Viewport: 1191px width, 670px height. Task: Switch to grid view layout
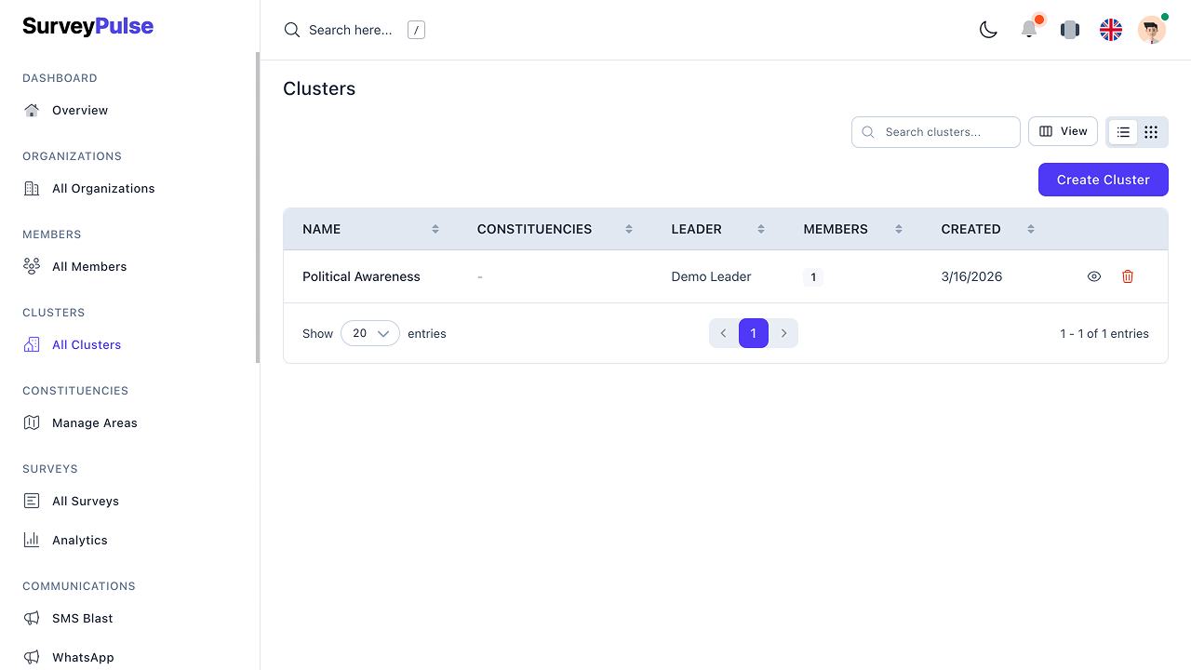1151,132
